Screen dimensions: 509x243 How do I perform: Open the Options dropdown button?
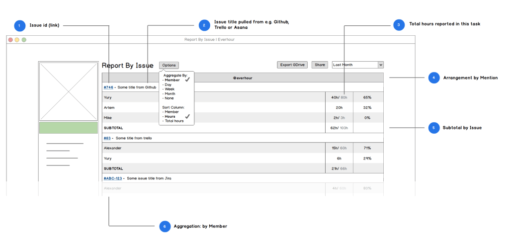[x=169, y=65]
